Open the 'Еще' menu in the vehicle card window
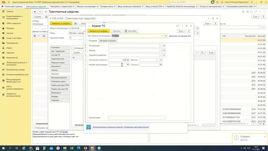This screenshot has width=268, height=151. coord(208,23)
